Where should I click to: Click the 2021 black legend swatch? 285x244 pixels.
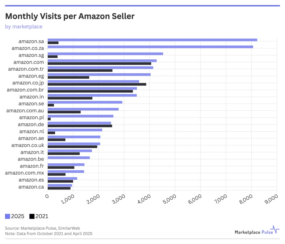tap(32, 216)
